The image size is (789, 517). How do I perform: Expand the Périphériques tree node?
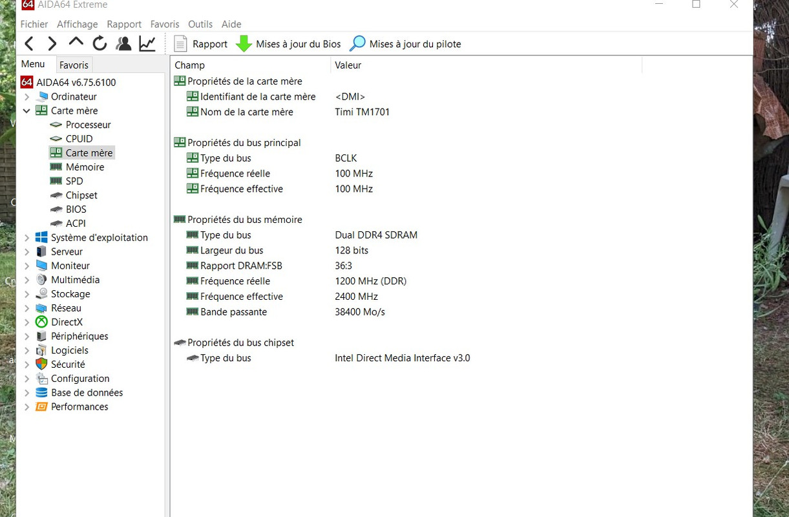[x=26, y=336]
